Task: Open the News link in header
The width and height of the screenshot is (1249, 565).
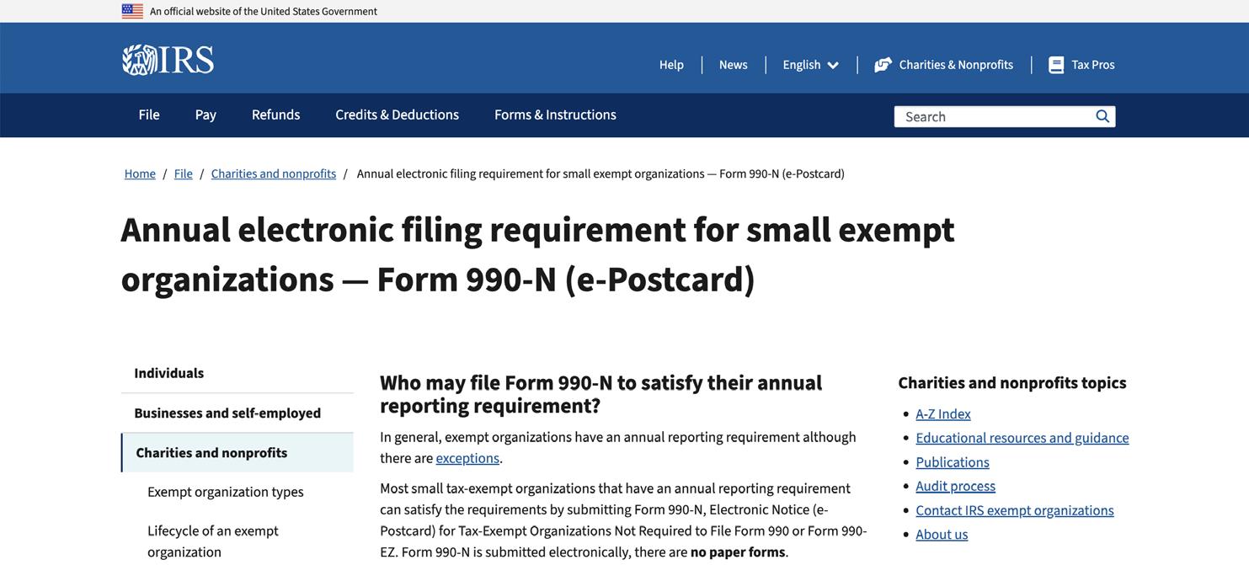Action: [733, 65]
